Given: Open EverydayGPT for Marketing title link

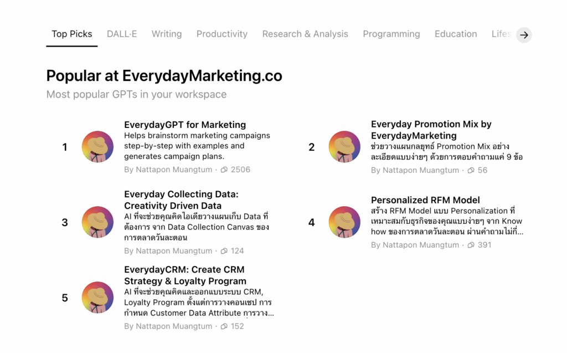Looking at the screenshot, I should [185, 125].
